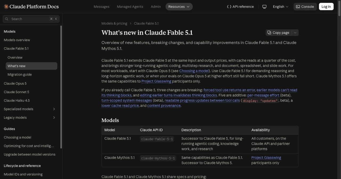Screen dimensions: 341x179
Task: Open Claude Opus 5 in sidebar
Action: click(x=15, y=84)
